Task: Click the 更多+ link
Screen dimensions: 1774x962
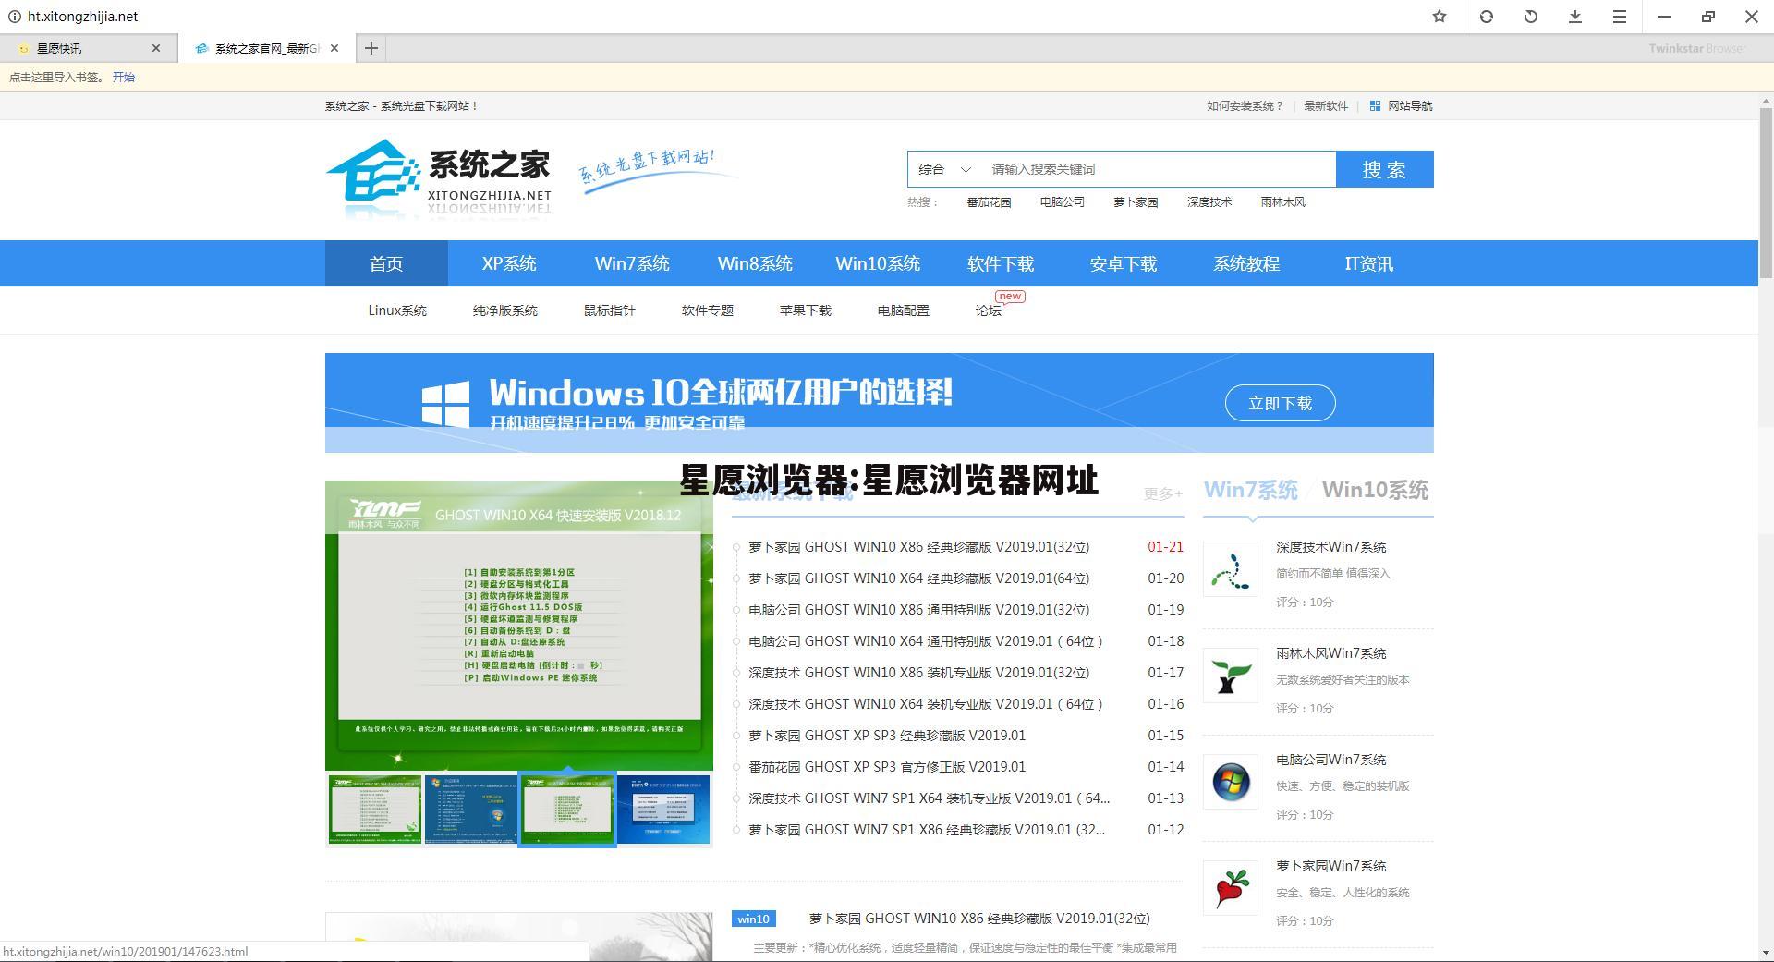Action: (x=1163, y=494)
